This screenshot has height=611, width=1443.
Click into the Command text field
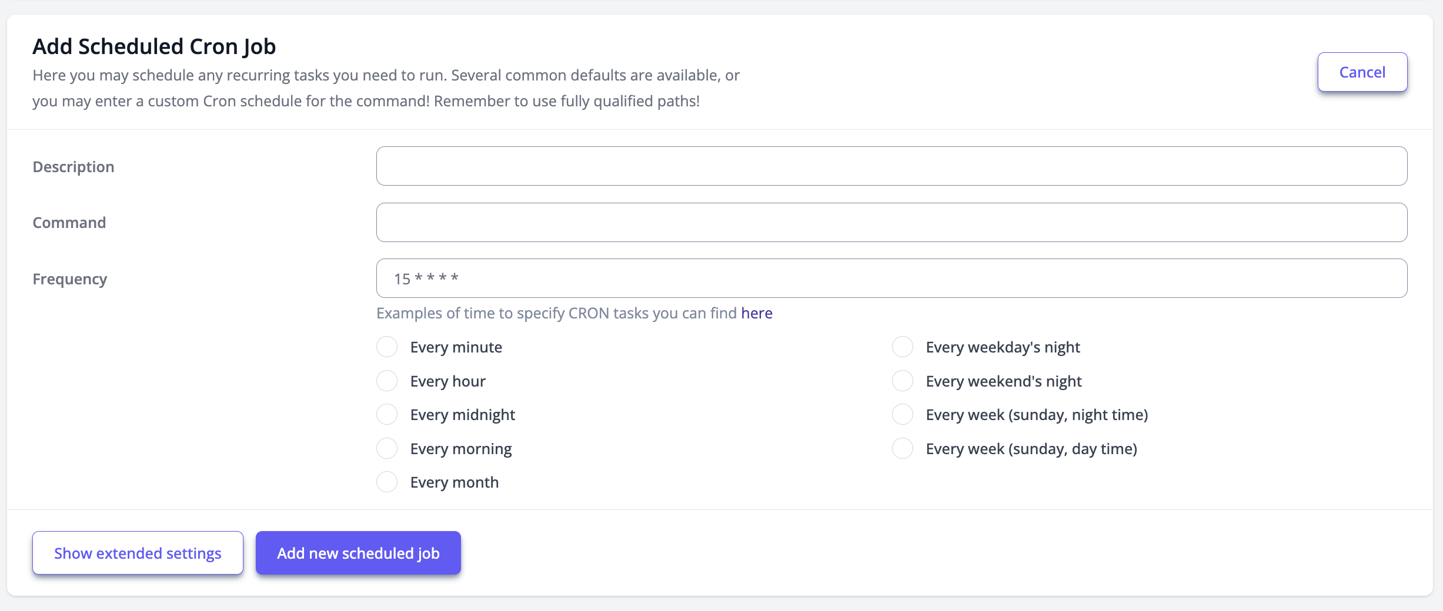point(891,223)
